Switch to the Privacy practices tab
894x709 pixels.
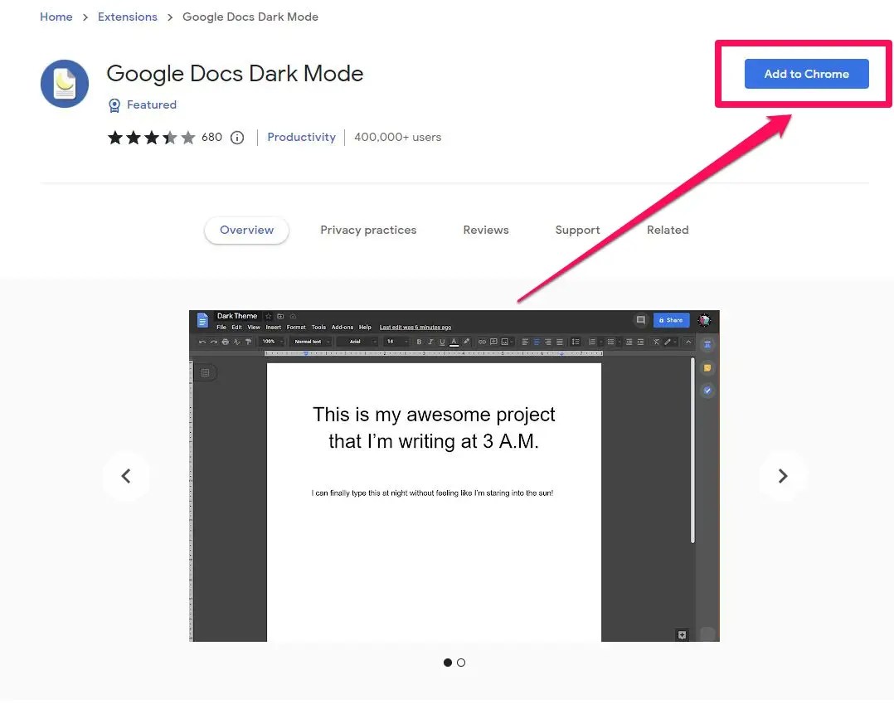(368, 230)
